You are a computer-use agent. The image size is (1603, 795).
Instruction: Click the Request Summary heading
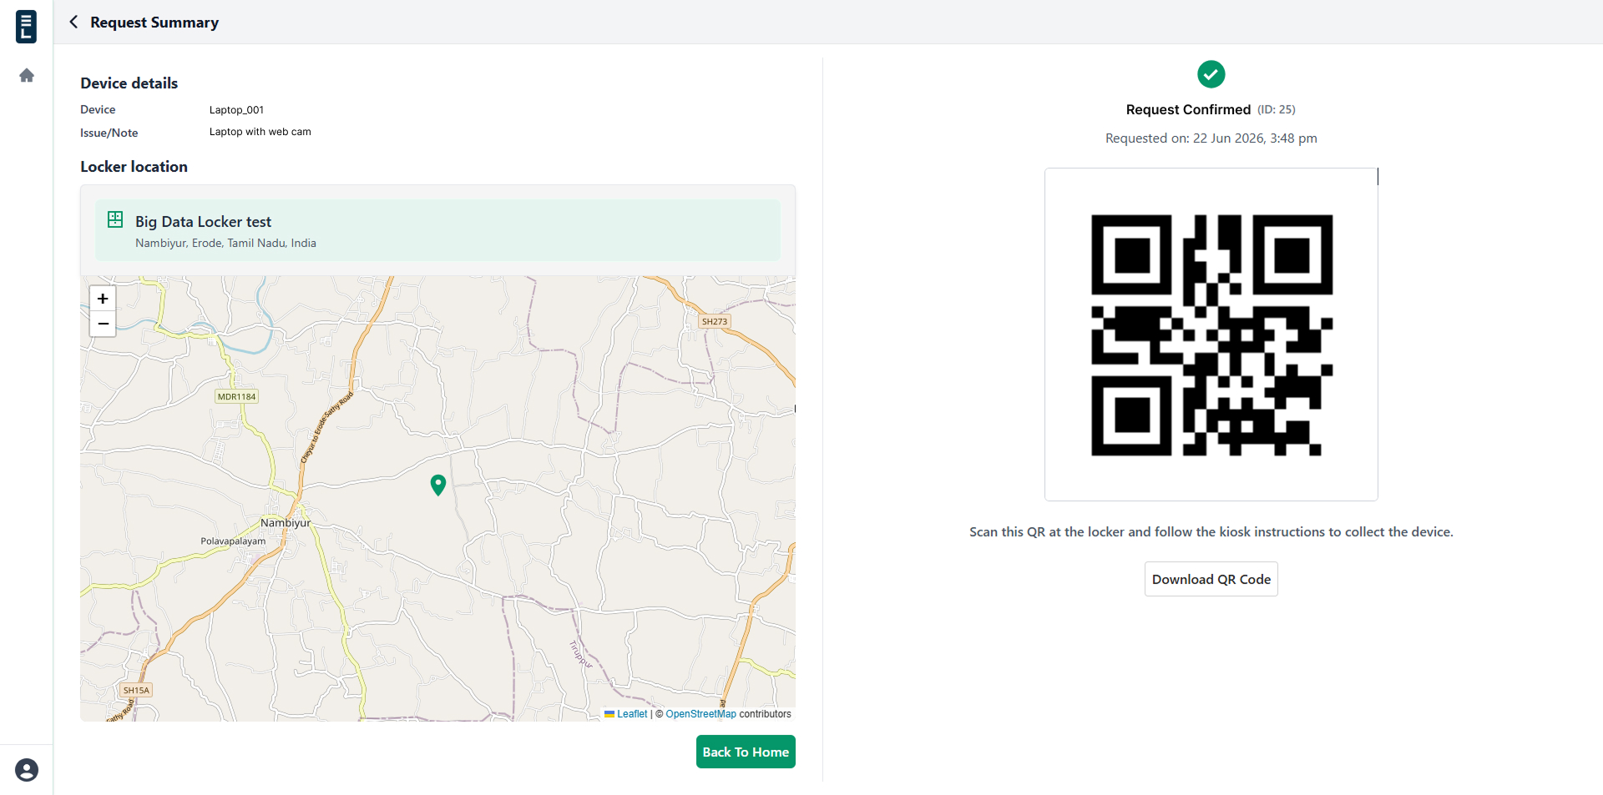pos(154,23)
